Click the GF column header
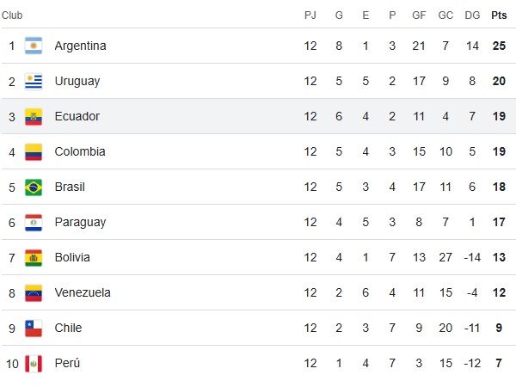Screen dimensions: 516x387 420,15
